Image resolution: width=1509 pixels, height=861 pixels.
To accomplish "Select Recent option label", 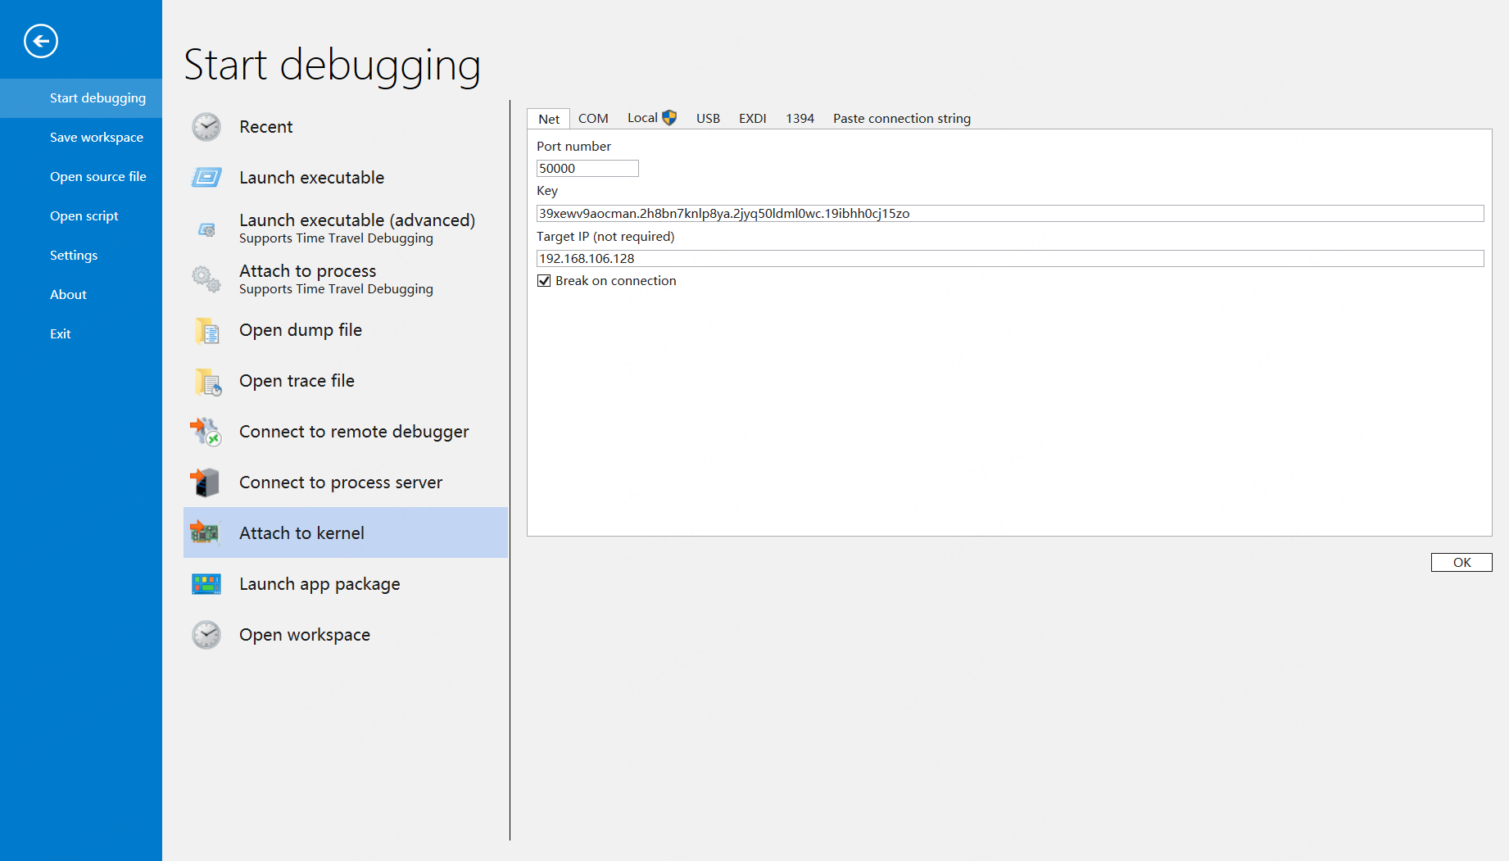I will click(265, 127).
